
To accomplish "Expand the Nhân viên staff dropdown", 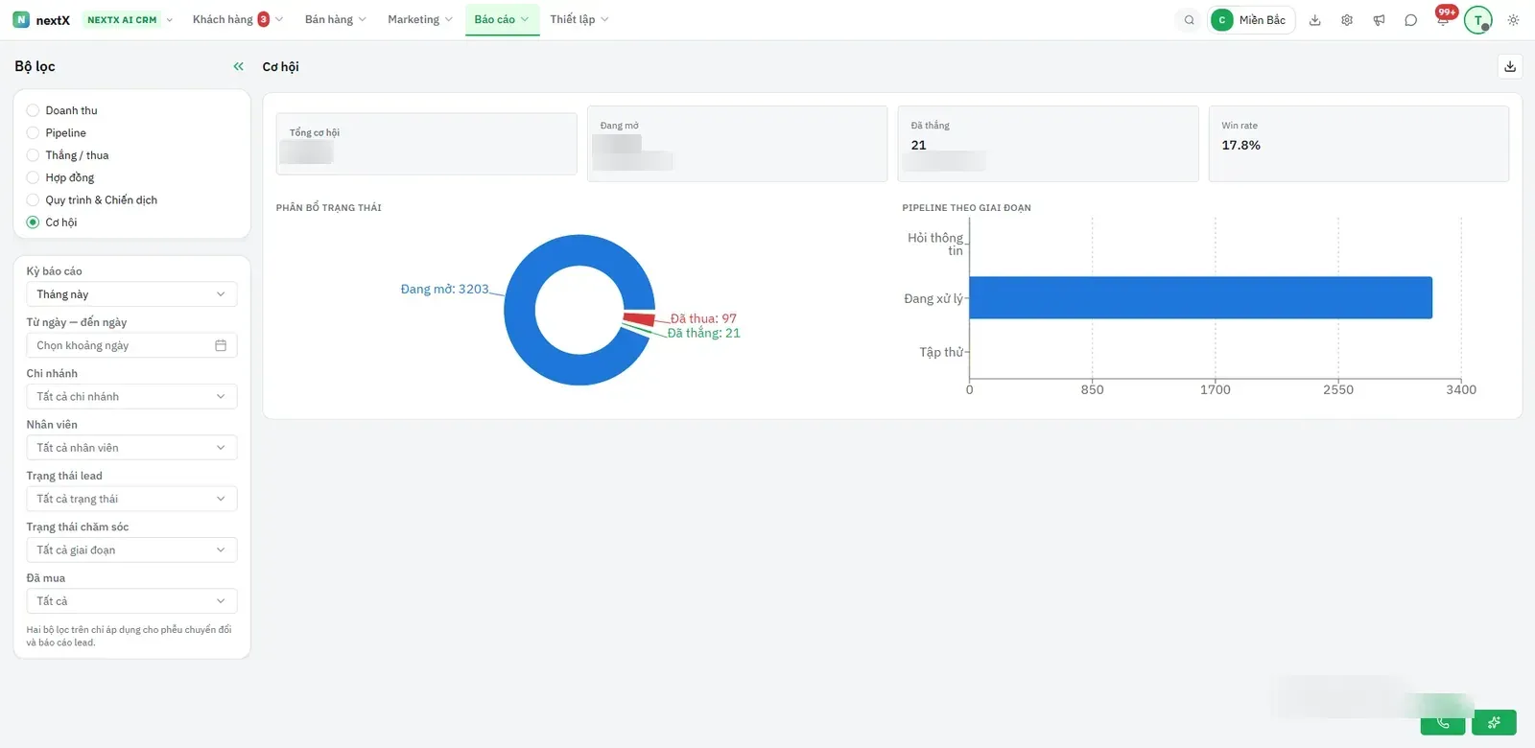I will [x=131, y=448].
